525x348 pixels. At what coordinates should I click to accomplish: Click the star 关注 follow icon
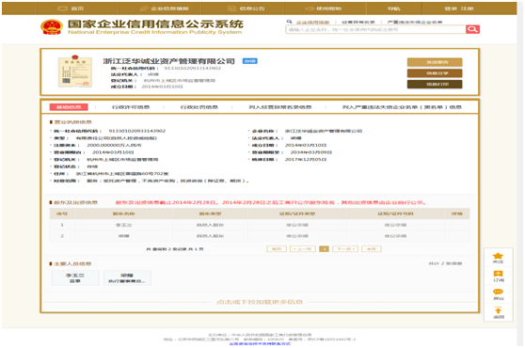[498, 258]
